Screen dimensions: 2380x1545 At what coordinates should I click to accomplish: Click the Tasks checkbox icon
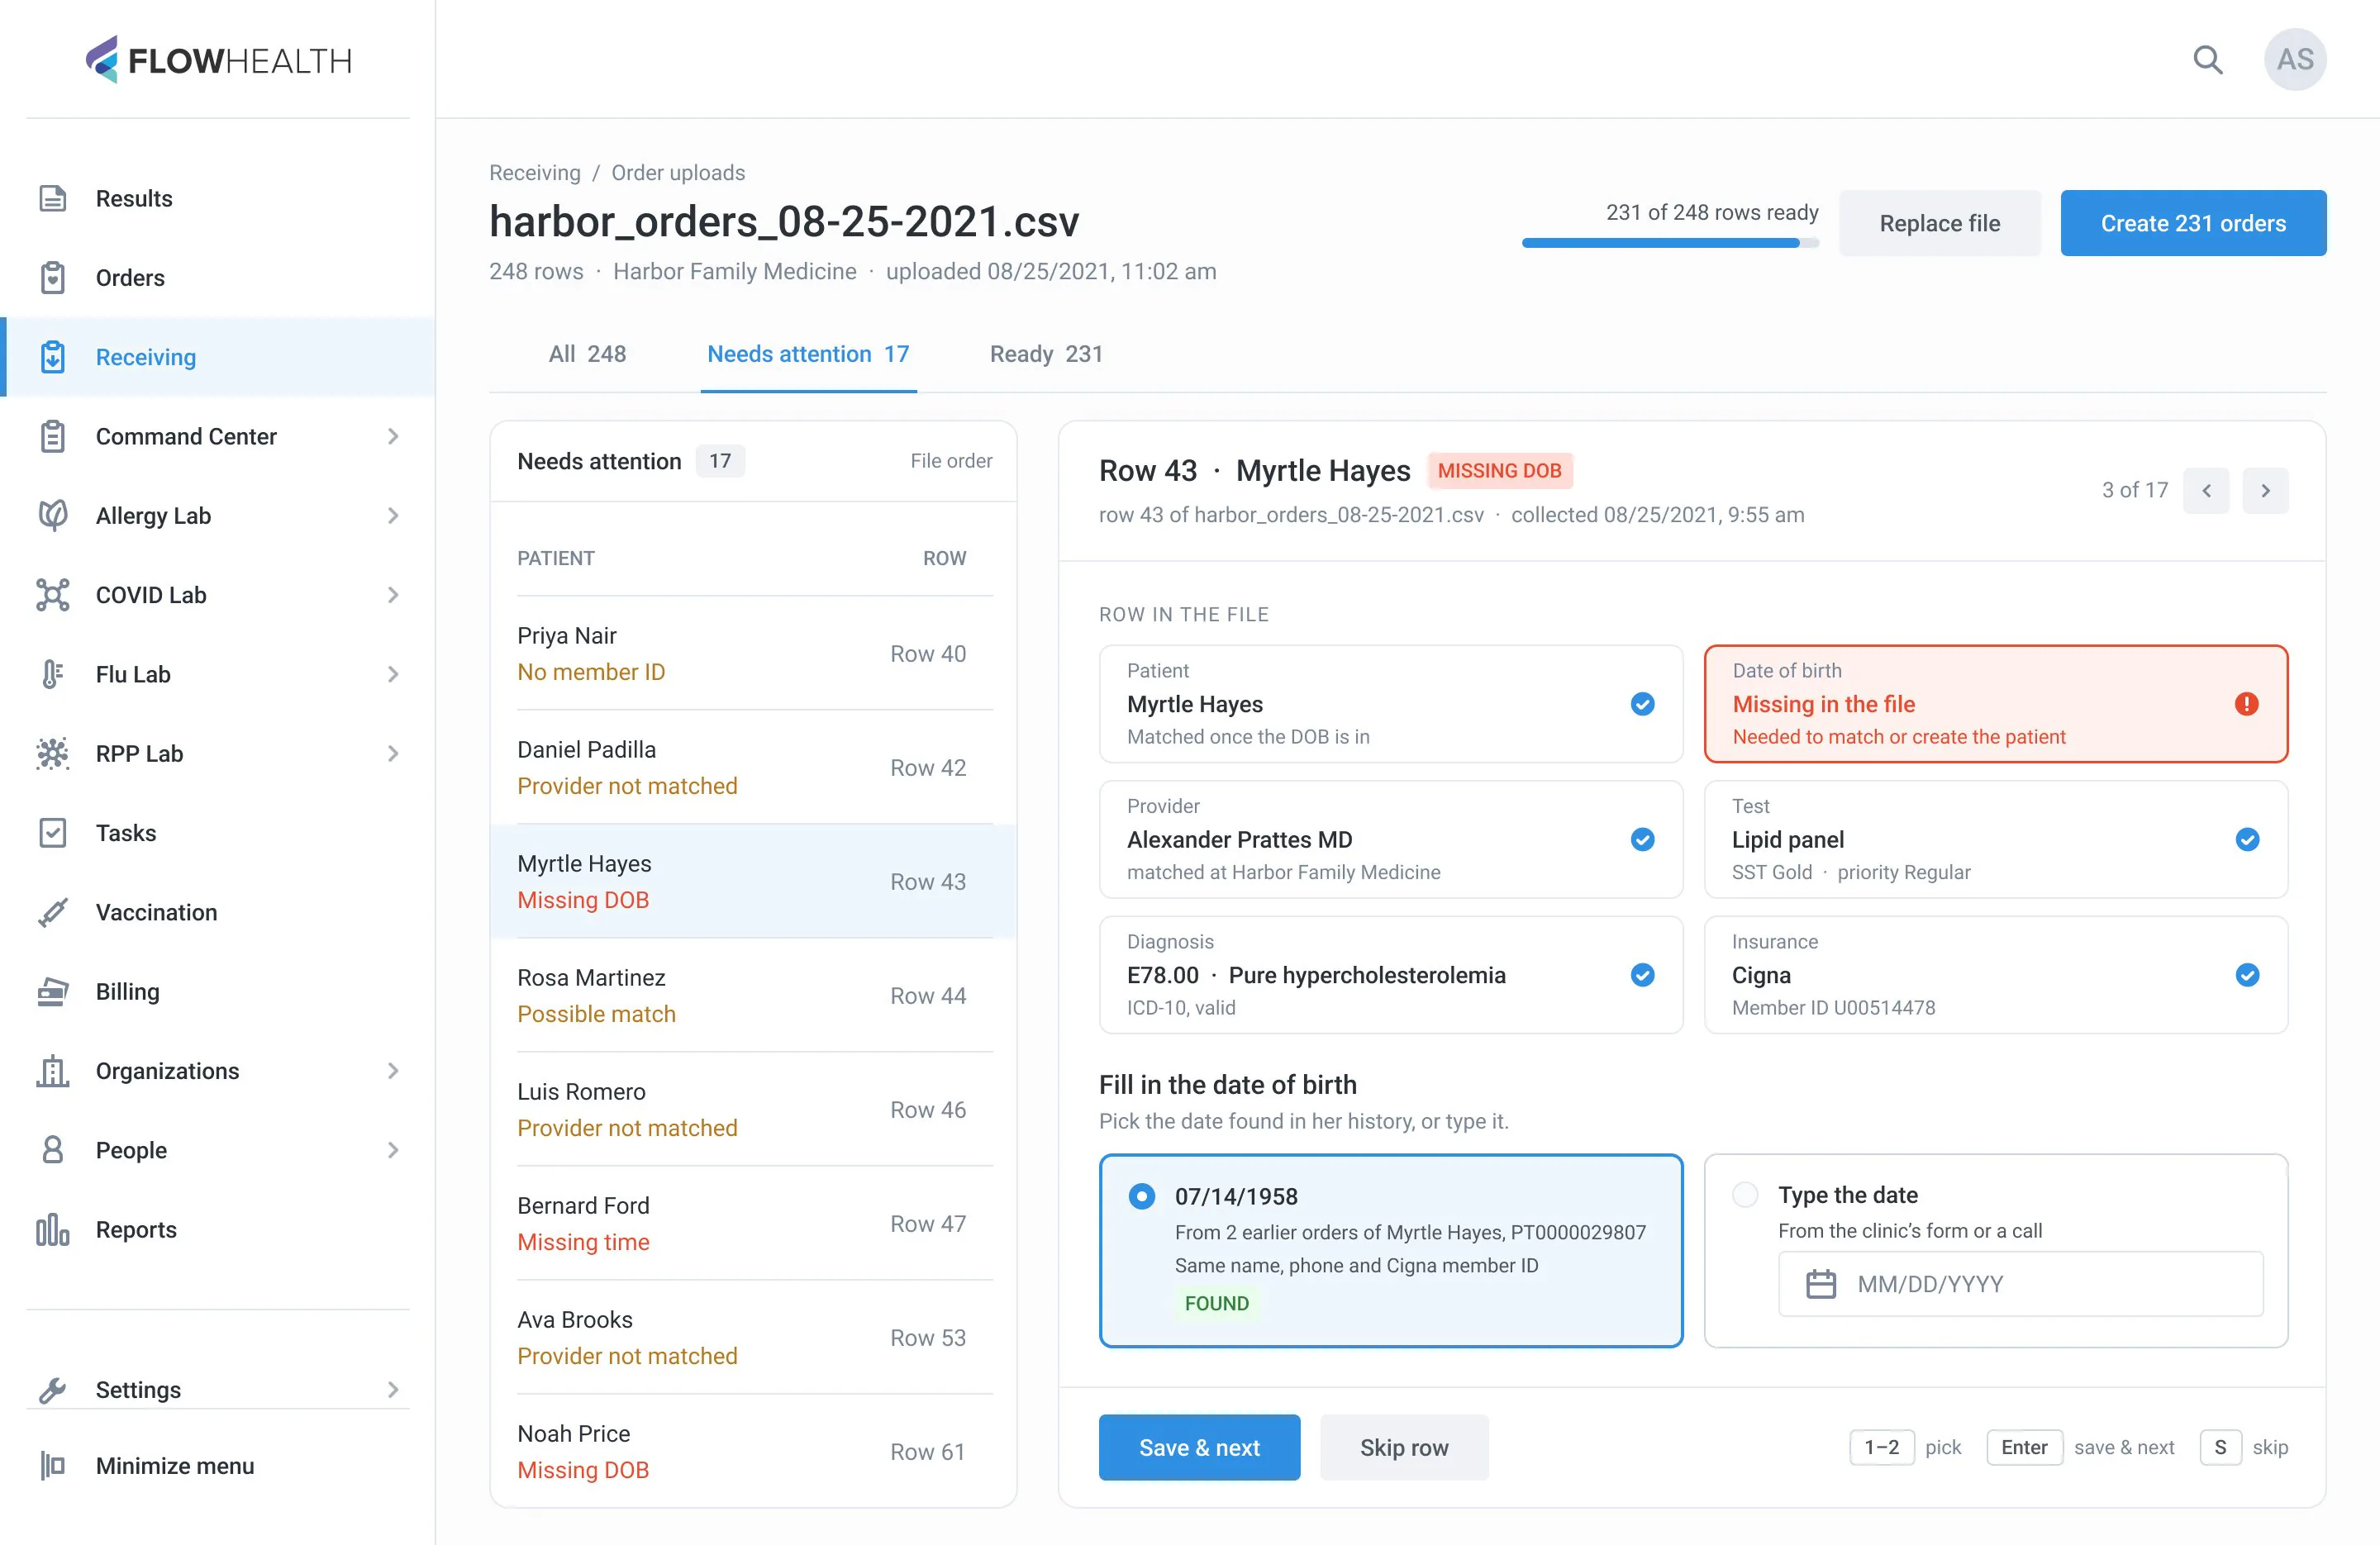pyautogui.click(x=53, y=833)
